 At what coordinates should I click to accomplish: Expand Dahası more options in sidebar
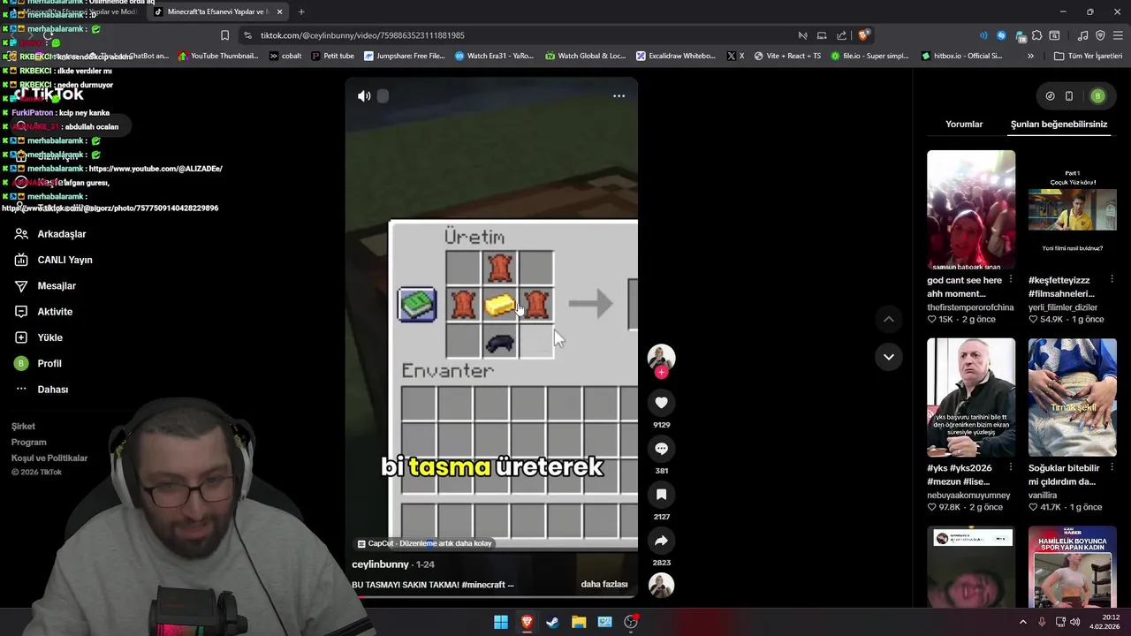pos(42,390)
